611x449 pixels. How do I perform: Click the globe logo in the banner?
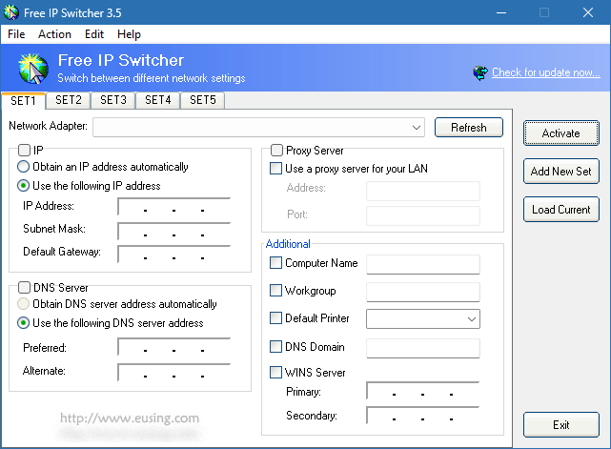[x=33, y=69]
